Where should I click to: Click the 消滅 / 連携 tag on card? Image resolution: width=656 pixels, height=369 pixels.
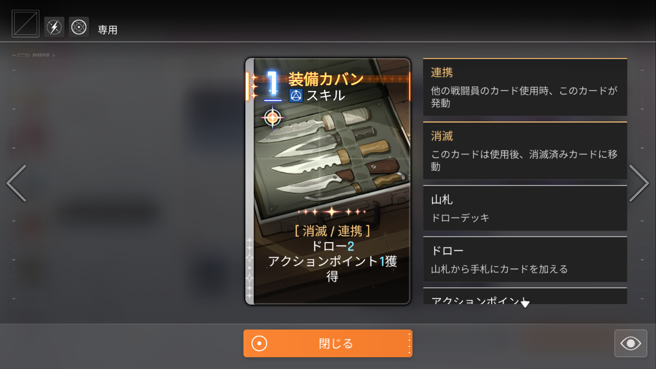click(x=332, y=231)
